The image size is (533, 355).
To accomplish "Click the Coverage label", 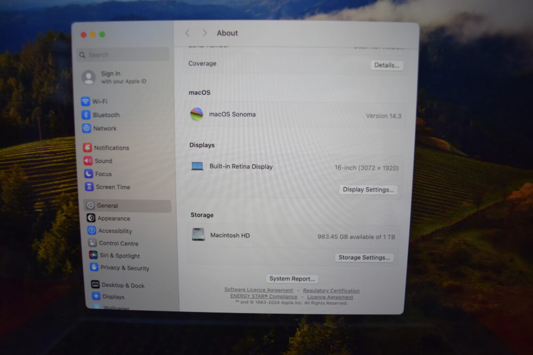I will 202,63.
